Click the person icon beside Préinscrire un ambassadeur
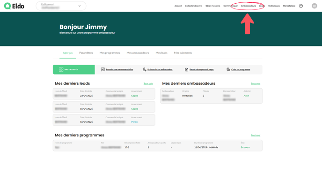This screenshot has height=173, width=322. 144,69
